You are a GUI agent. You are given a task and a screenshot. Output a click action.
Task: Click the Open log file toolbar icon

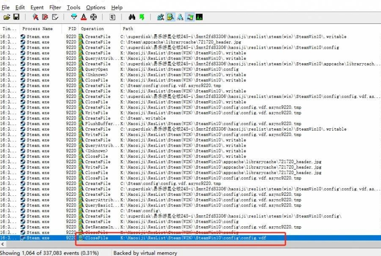click(x=7, y=17)
